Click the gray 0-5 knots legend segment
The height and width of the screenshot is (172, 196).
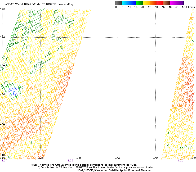pyautogui.click(x=119, y=3)
